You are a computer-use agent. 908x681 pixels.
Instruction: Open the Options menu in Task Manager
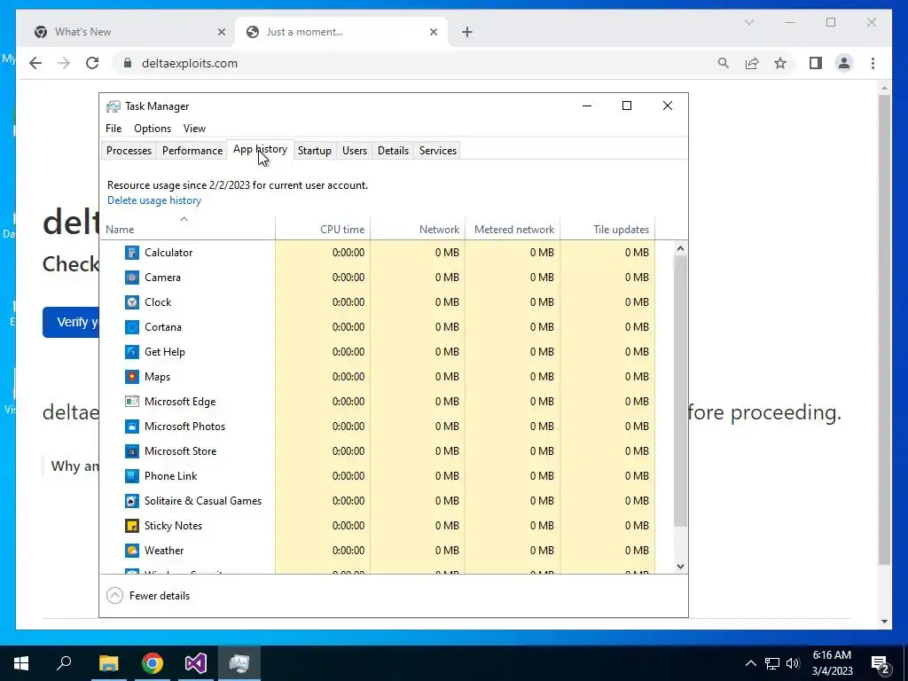[x=153, y=129]
